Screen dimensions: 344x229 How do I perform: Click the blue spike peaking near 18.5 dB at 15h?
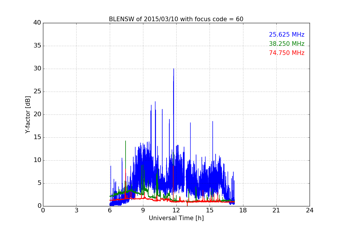[213, 122]
